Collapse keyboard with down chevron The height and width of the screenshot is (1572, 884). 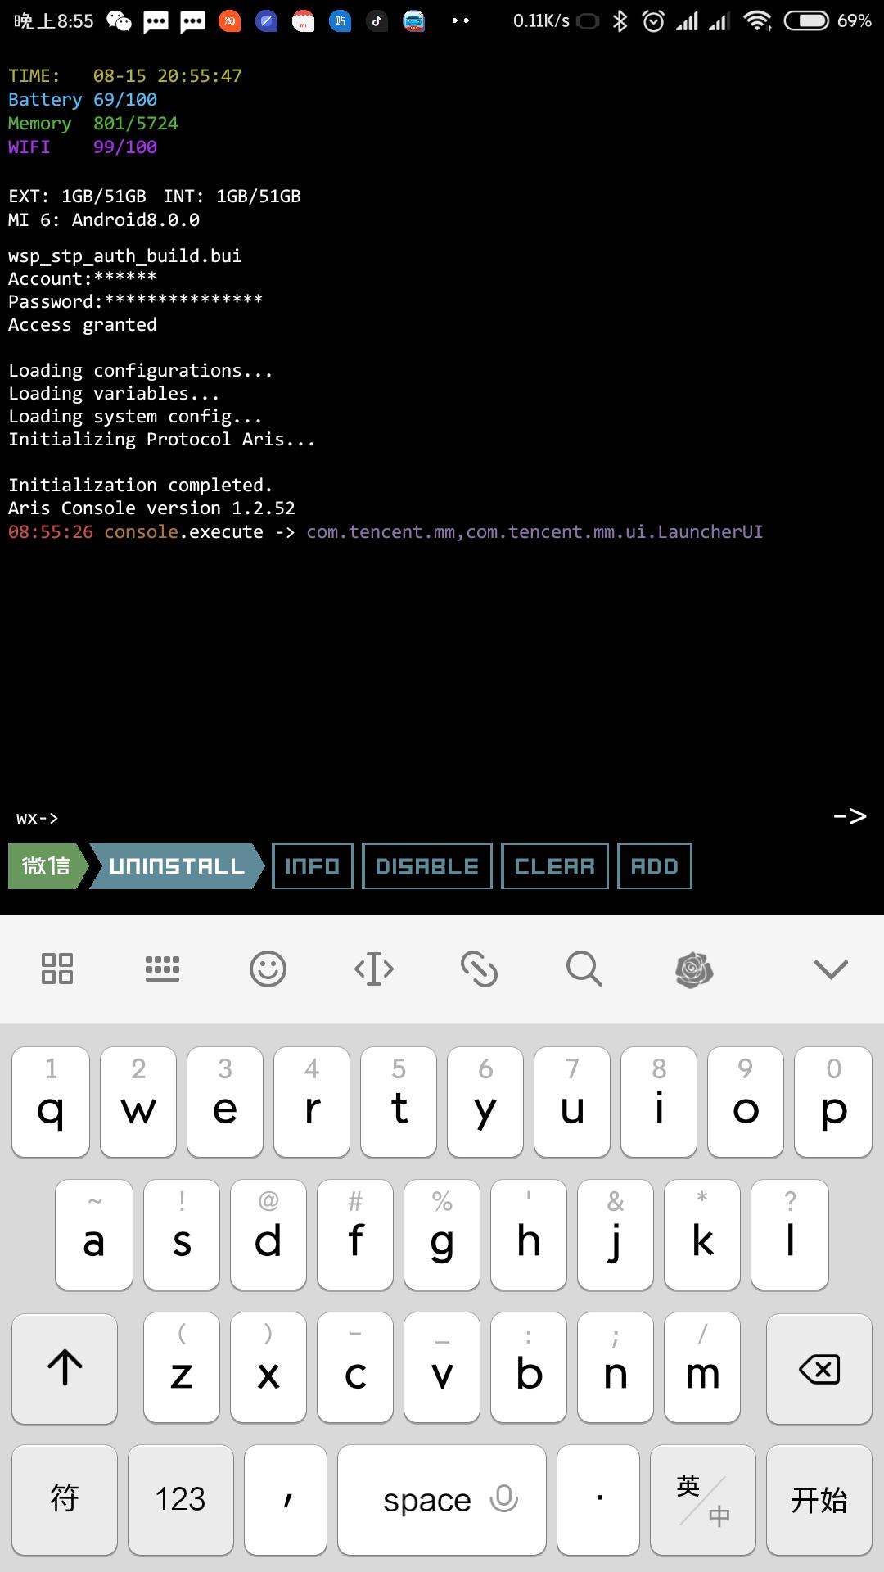831,970
